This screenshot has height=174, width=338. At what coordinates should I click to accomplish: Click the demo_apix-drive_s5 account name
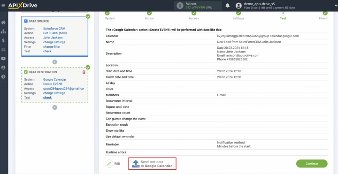(x=259, y=4)
